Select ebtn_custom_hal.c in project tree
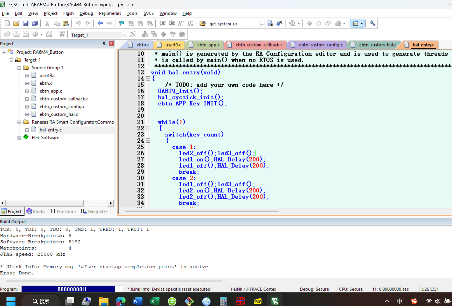452x306 pixels. pyautogui.click(x=59, y=114)
